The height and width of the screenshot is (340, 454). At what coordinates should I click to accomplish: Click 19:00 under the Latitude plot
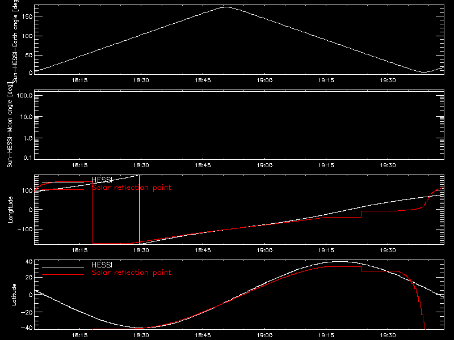tap(264, 335)
